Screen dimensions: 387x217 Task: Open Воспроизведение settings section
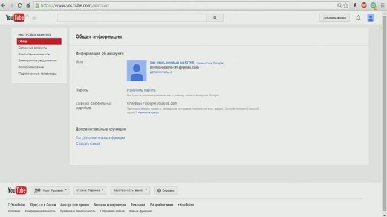(x=31, y=67)
